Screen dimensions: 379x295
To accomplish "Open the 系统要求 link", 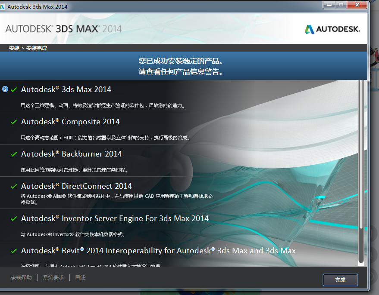I will (x=53, y=277).
